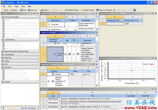Click the empty Temperature cell in row 2

(115, 24)
